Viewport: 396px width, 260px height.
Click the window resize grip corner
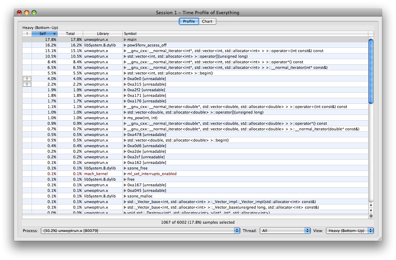coord(380,239)
